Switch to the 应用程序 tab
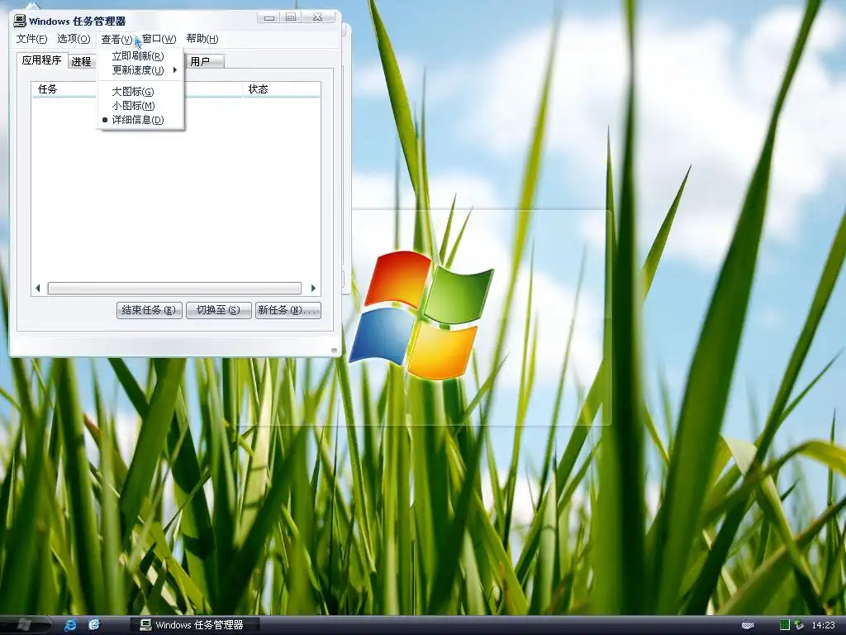 [41, 60]
